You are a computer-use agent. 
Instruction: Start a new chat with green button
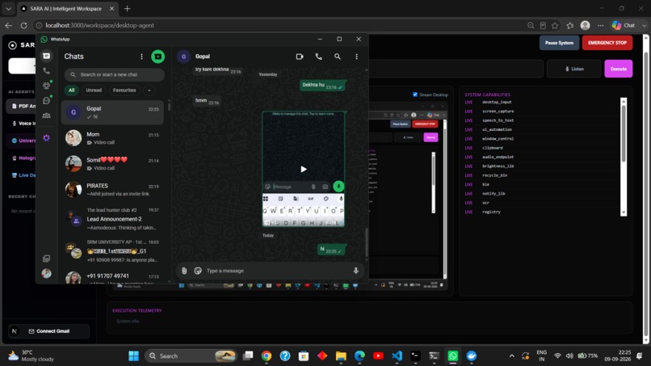pyautogui.click(x=157, y=57)
